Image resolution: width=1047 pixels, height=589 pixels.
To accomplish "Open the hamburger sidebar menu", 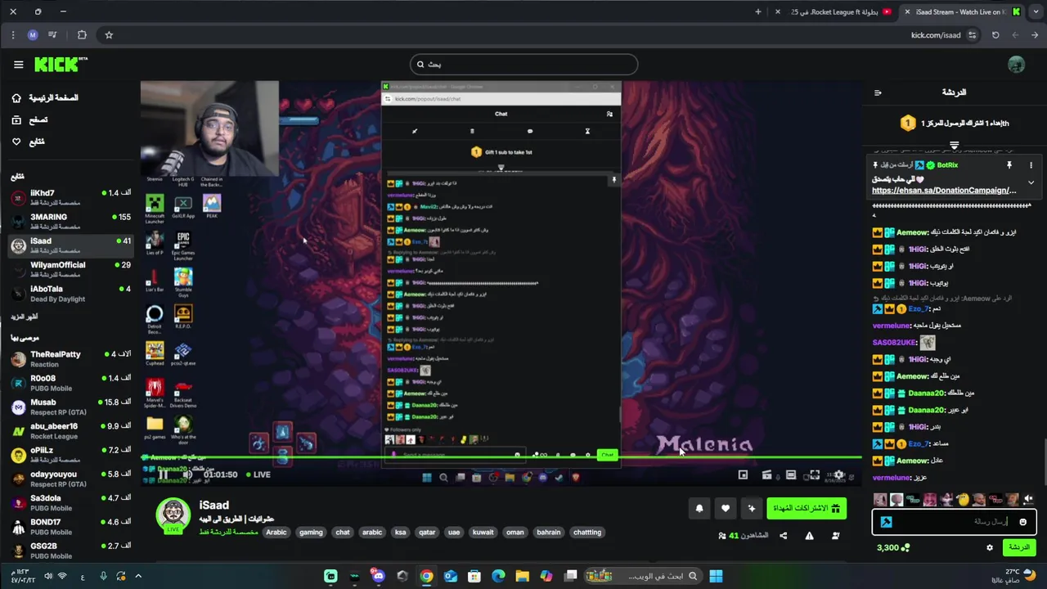I will tap(18, 64).
